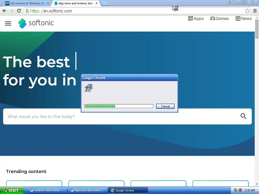Click the Softonic logo

click(36, 23)
